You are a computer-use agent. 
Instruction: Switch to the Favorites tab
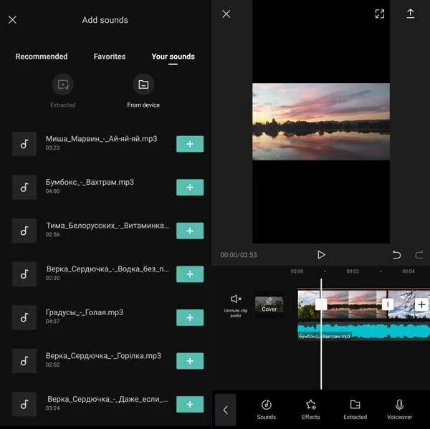coord(110,57)
